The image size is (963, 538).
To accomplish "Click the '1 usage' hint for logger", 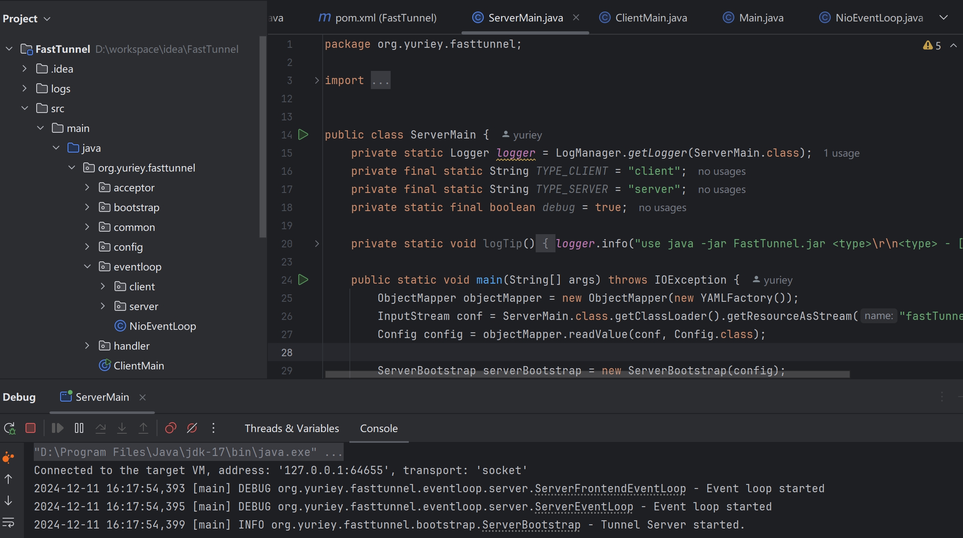I will [841, 153].
